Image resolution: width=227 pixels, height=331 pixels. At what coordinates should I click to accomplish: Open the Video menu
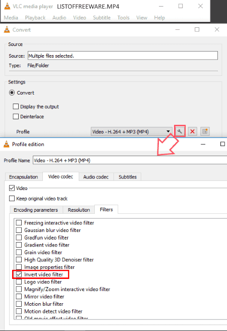coord(80,18)
